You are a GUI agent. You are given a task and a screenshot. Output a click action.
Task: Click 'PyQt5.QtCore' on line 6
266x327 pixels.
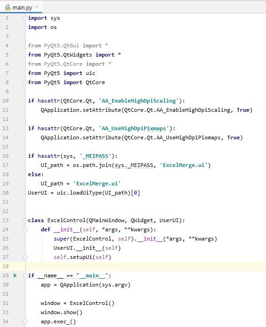coord(63,64)
